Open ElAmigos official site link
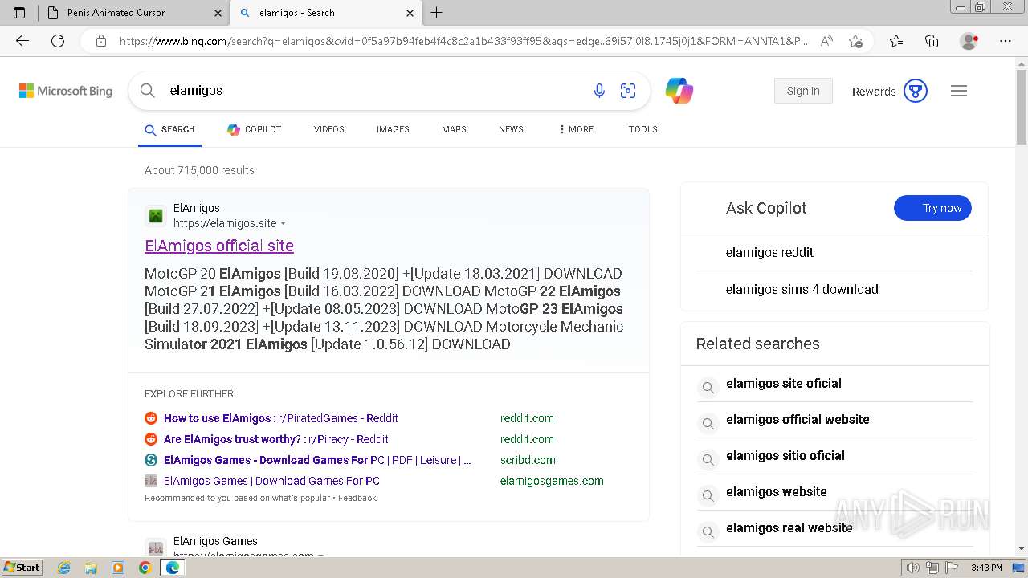The width and height of the screenshot is (1028, 578). point(219,246)
